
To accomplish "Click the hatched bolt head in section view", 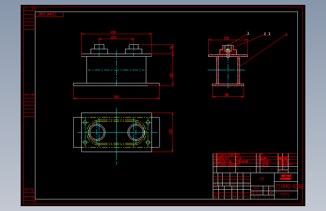I will tap(228, 50).
